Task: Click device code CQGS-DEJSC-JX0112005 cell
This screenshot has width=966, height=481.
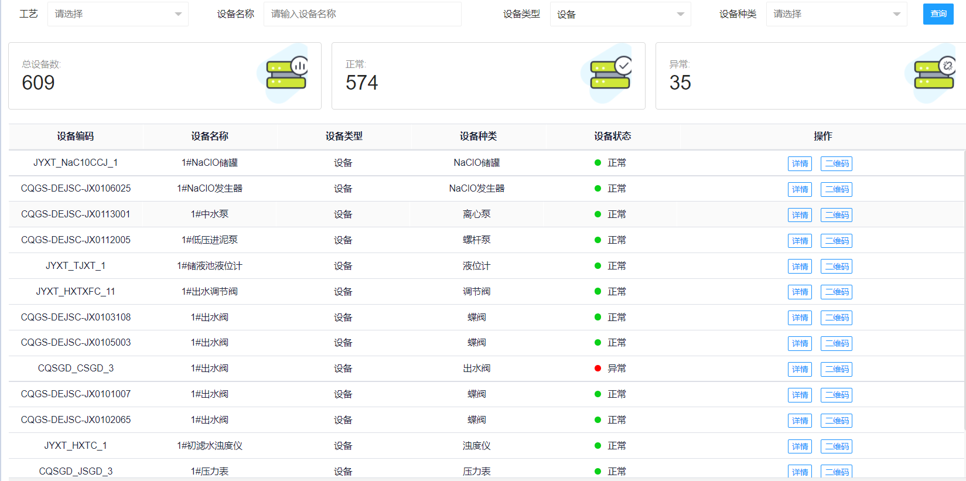Action: (x=76, y=240)
